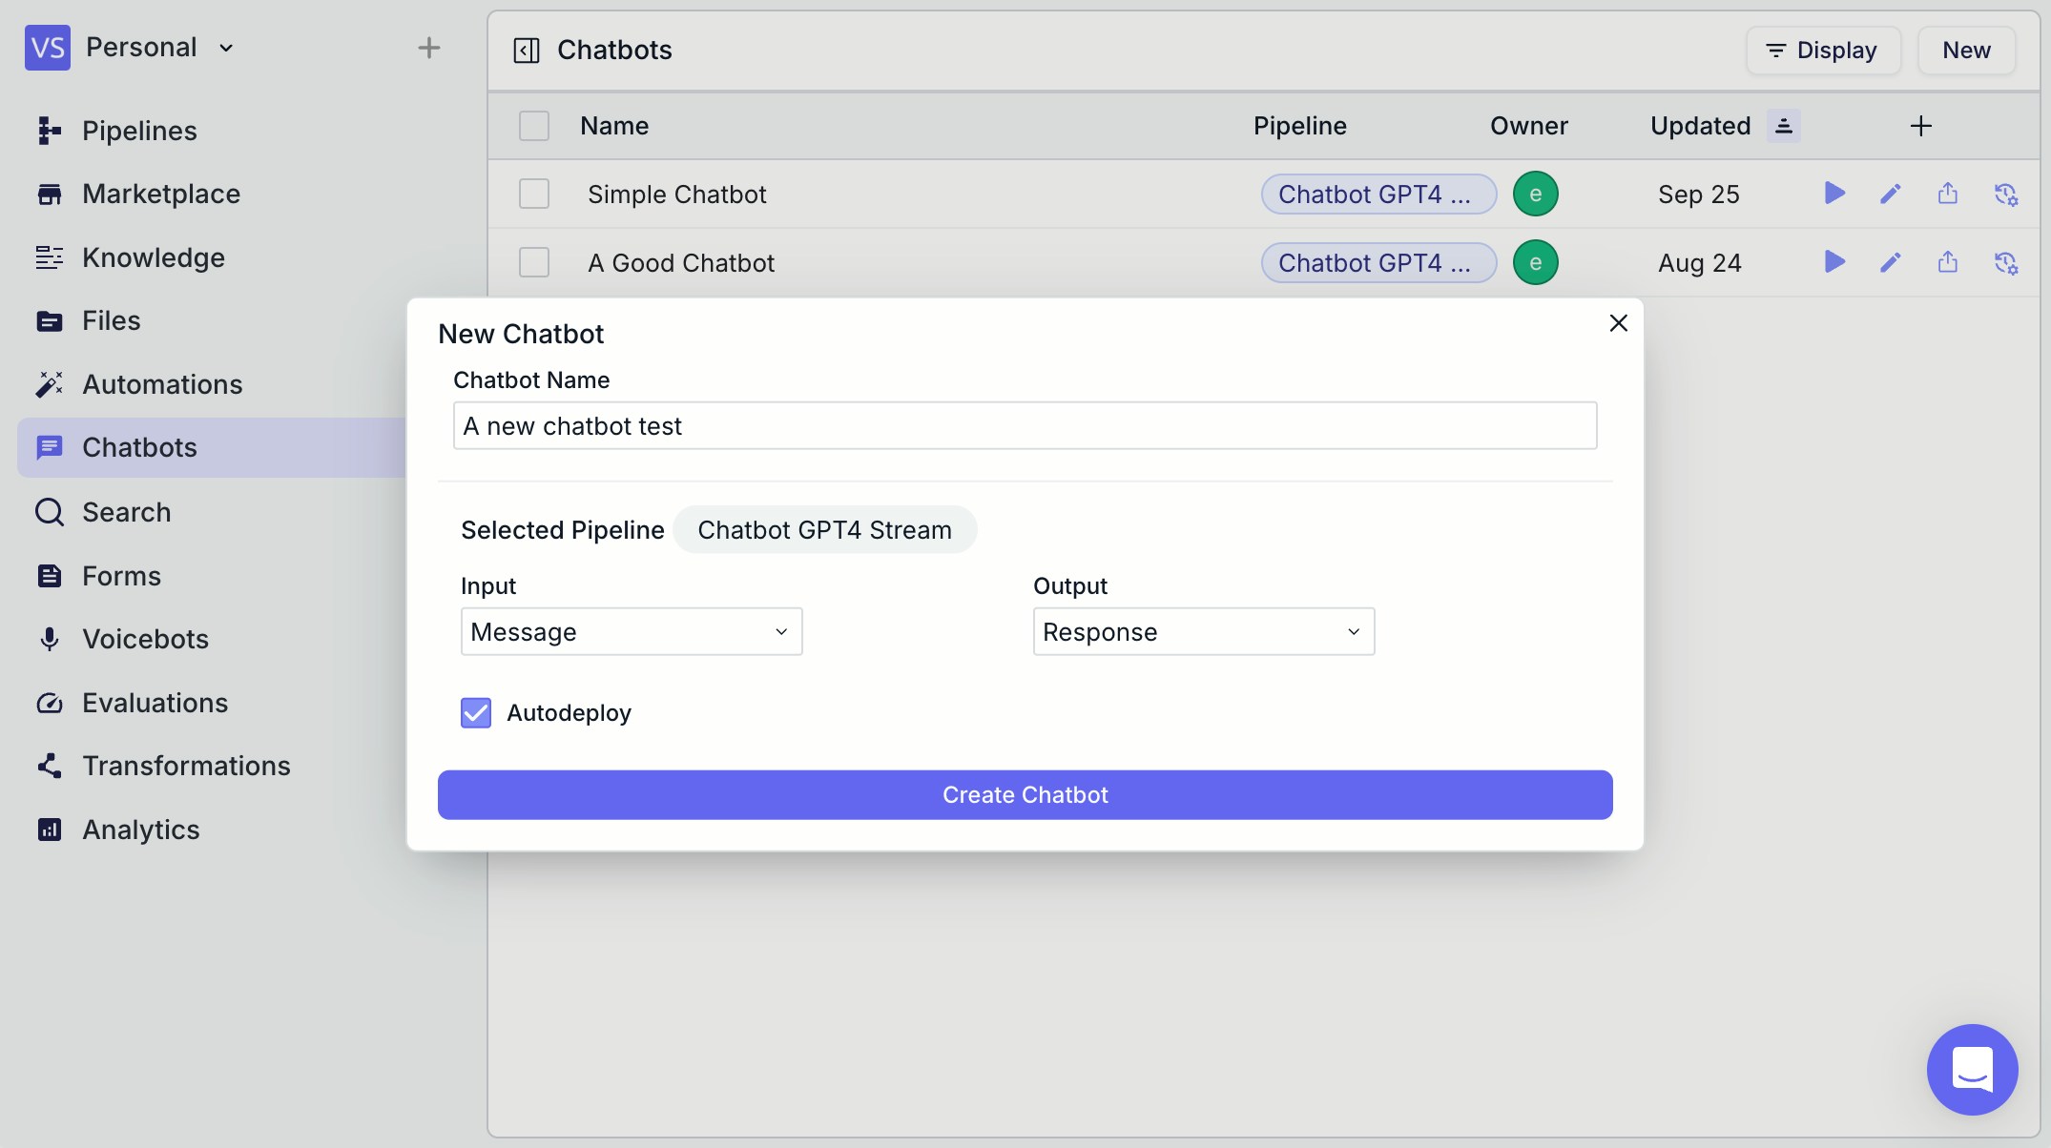Edit A Good Chatbot using the pencil icon
Screen dimensions: 2051x1148
click(1890, 262)
